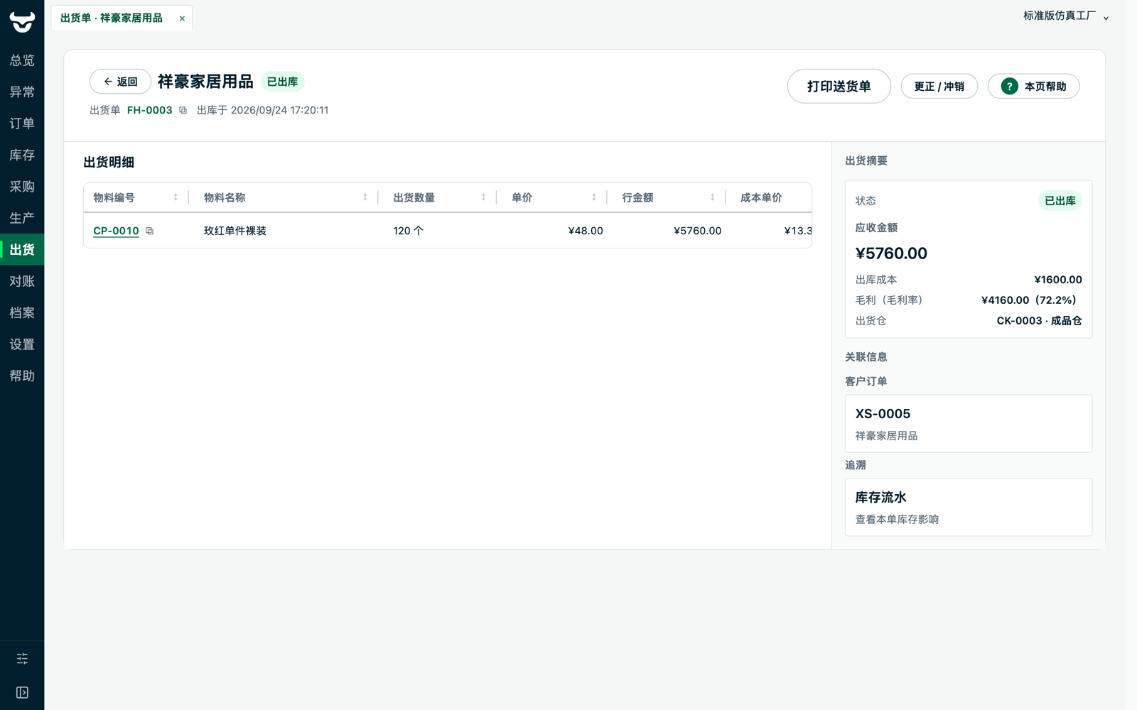
Task: Click the FH-0003 shipment number text
Action: (149, 110)
